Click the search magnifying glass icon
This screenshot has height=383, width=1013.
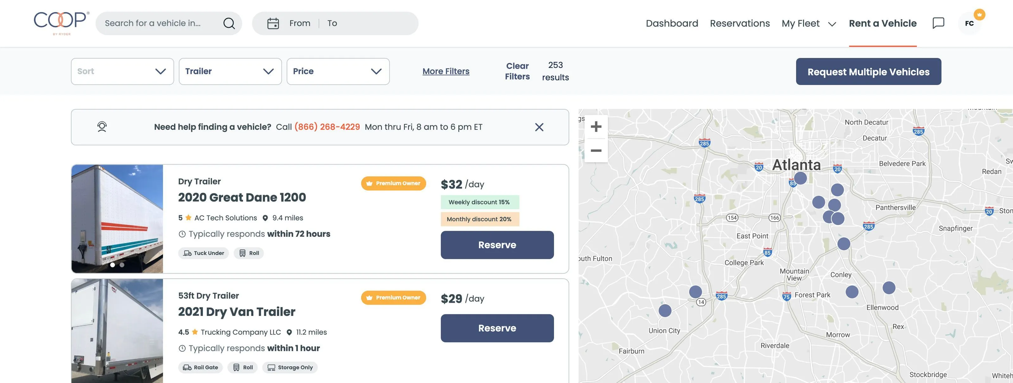pyautogui.click(x=229, y=23)
